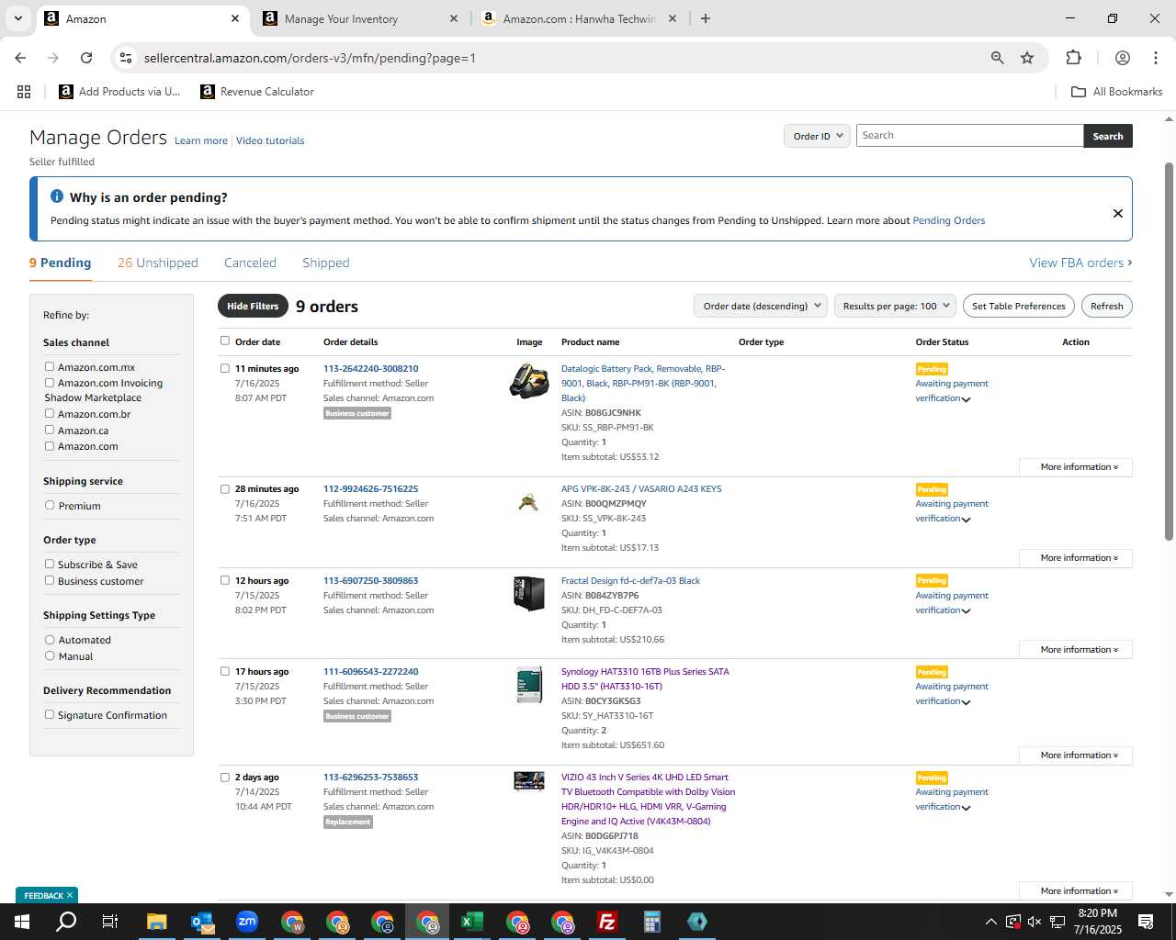Click the browser back arrow

click(20, 58)
